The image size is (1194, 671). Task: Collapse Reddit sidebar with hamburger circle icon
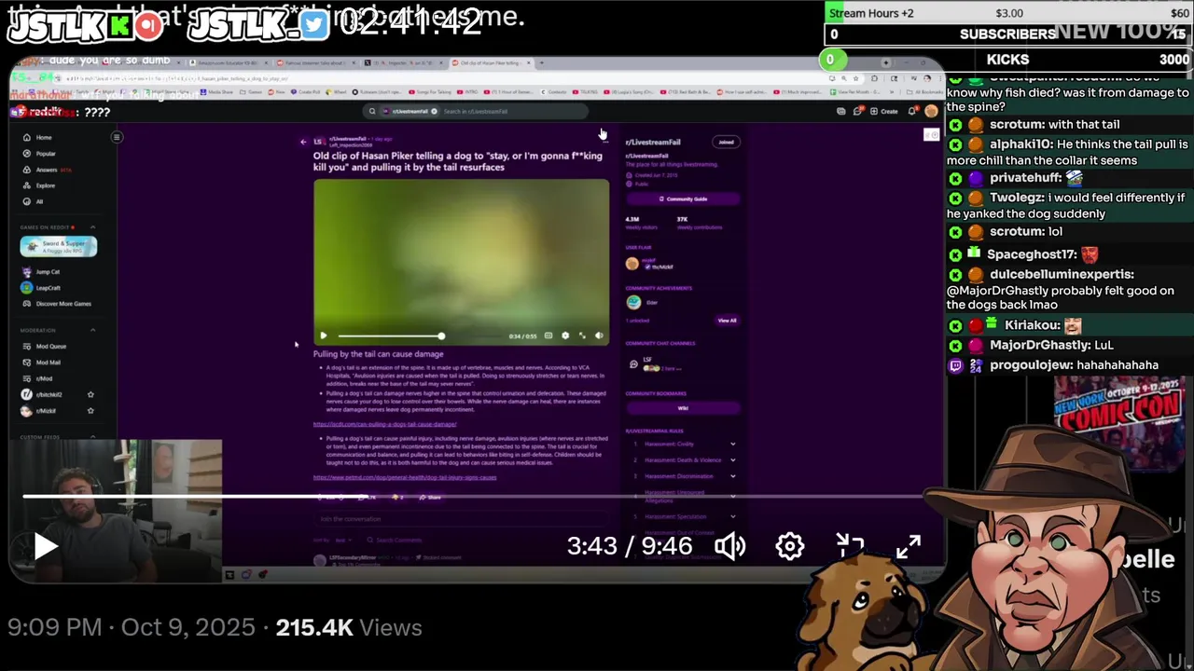(x=117, y=138)
